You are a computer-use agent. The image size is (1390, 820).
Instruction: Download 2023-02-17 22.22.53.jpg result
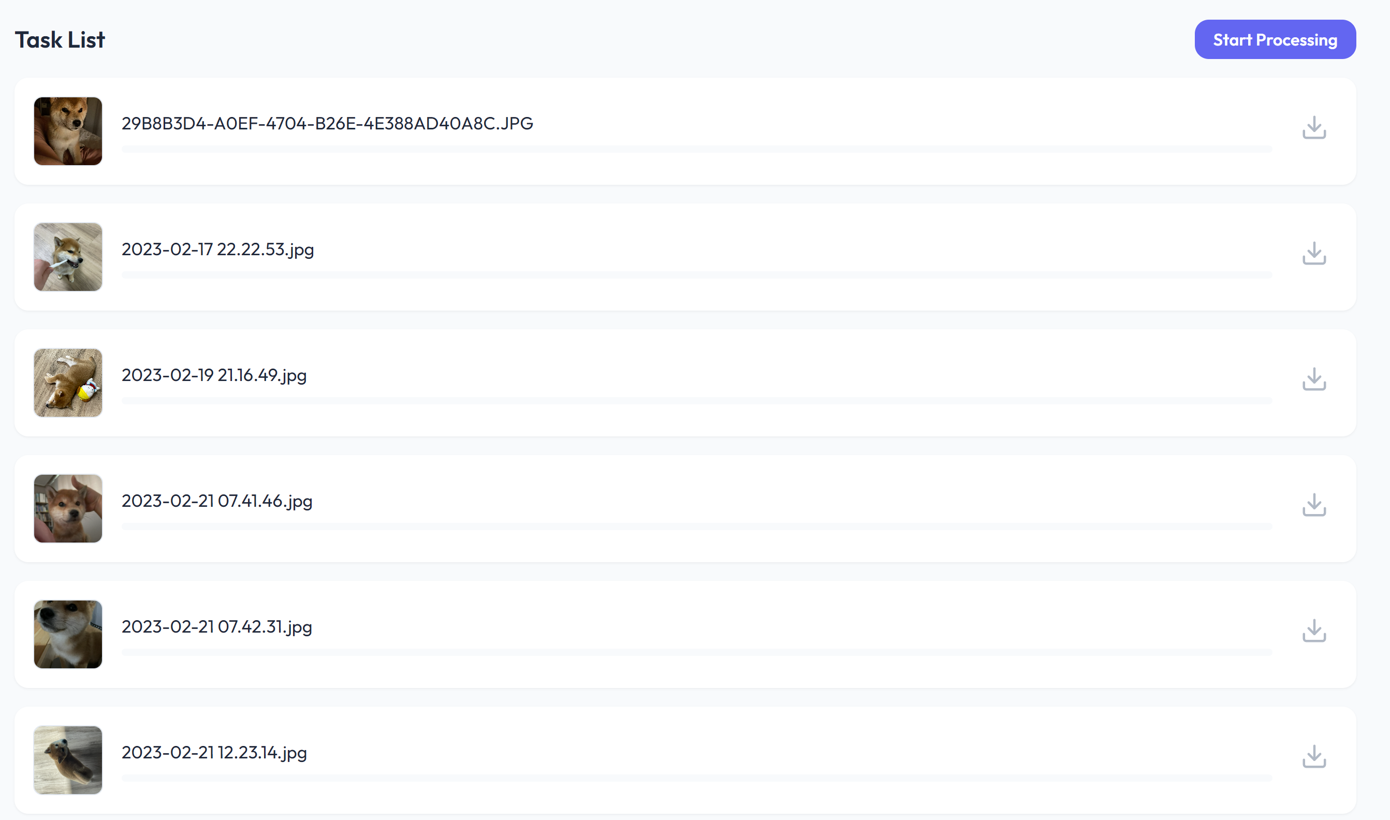1314,254
